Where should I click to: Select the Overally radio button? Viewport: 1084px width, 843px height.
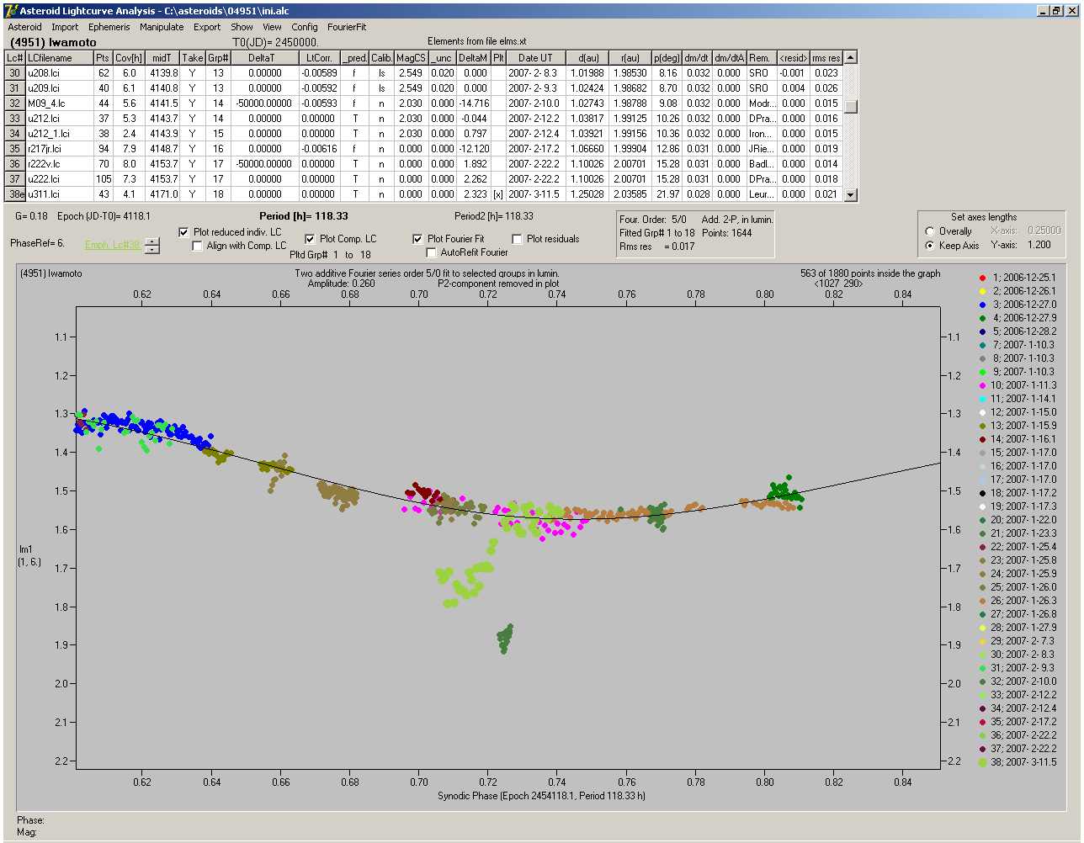point(930,231)
